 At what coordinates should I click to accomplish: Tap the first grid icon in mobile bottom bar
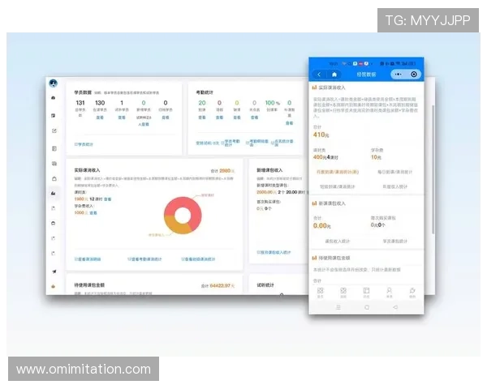pos(320,292)
